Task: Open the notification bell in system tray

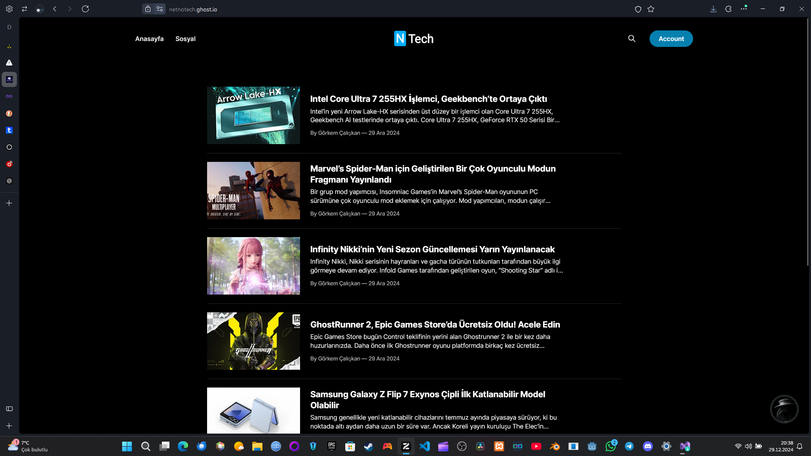Action: click(x=800, y=446)
